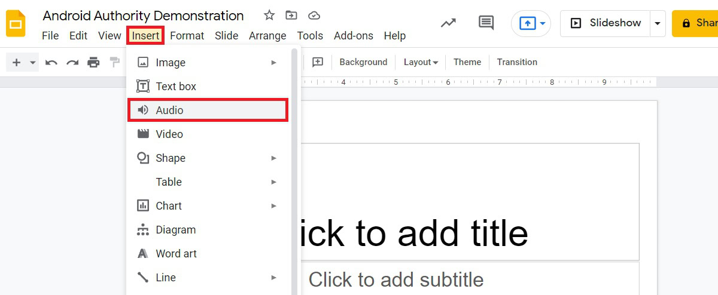
Task: Start the Slideshow
Action: pos(605,23)
